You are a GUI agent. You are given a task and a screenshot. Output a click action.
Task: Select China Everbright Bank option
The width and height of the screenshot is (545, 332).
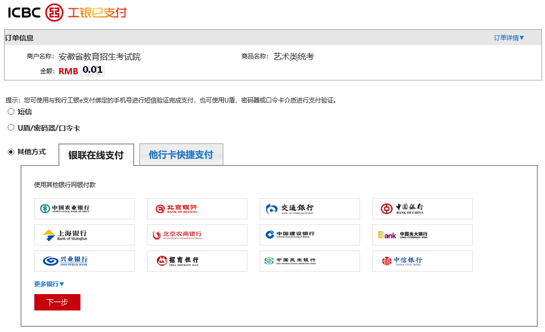(x=422, y=235)
